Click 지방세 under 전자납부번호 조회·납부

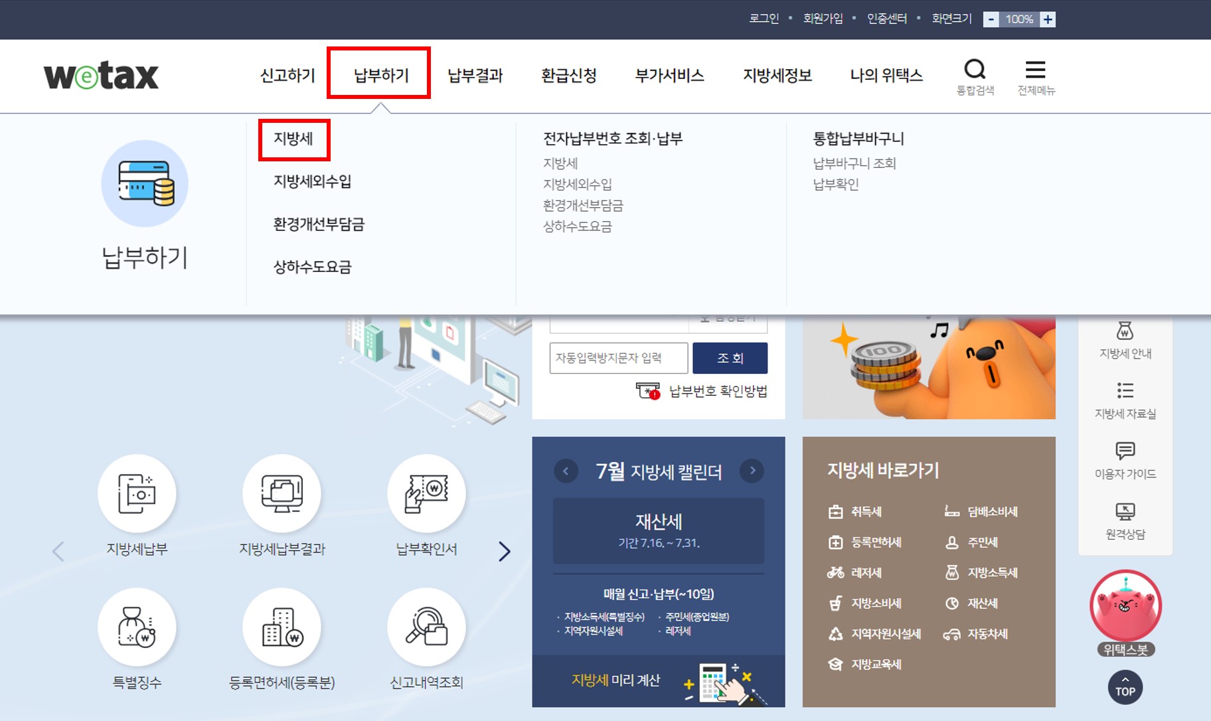pyautogui.click(x=560, y=163)
